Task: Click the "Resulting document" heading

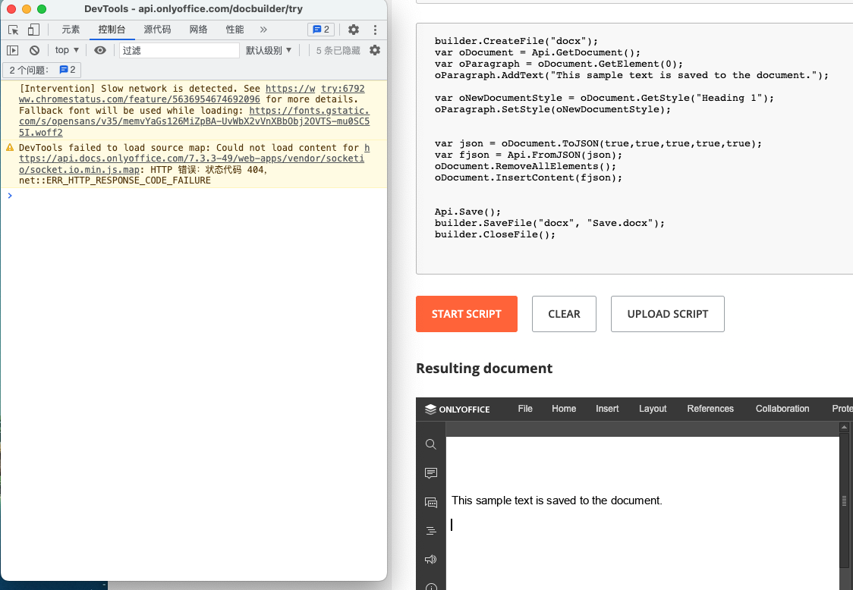Action: 484,369
